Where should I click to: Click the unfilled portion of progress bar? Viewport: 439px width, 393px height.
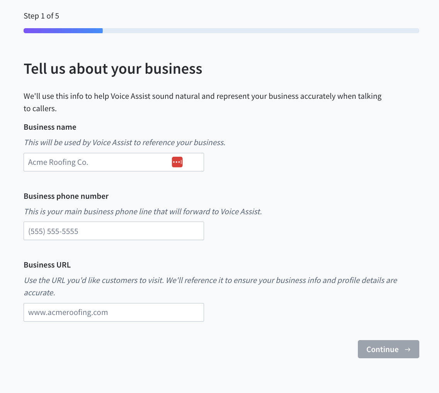261,31
